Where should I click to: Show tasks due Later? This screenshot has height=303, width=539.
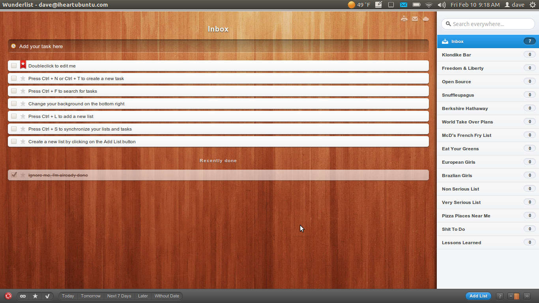pyautogui.click(x=143, y=296)
